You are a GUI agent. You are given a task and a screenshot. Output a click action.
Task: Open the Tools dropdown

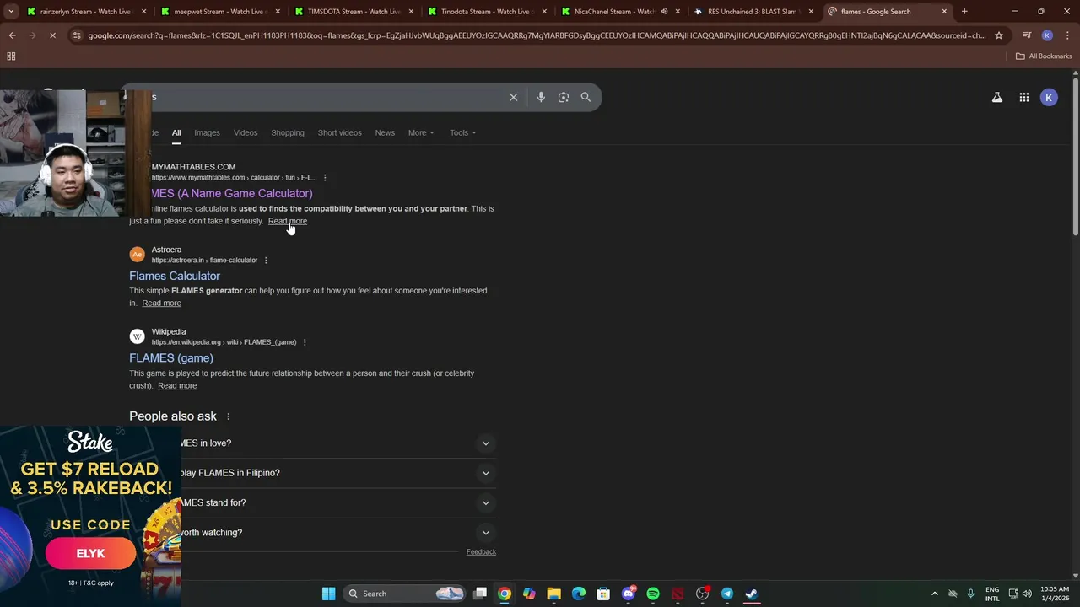point(462,132)
